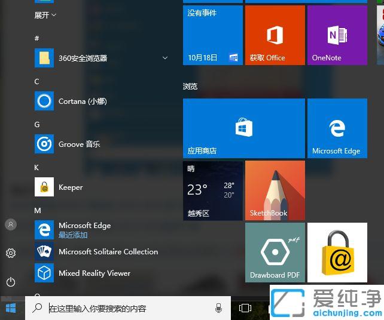Open the OneNote tile
This screenshot has width=384, height=320.
tap(337, 35)
